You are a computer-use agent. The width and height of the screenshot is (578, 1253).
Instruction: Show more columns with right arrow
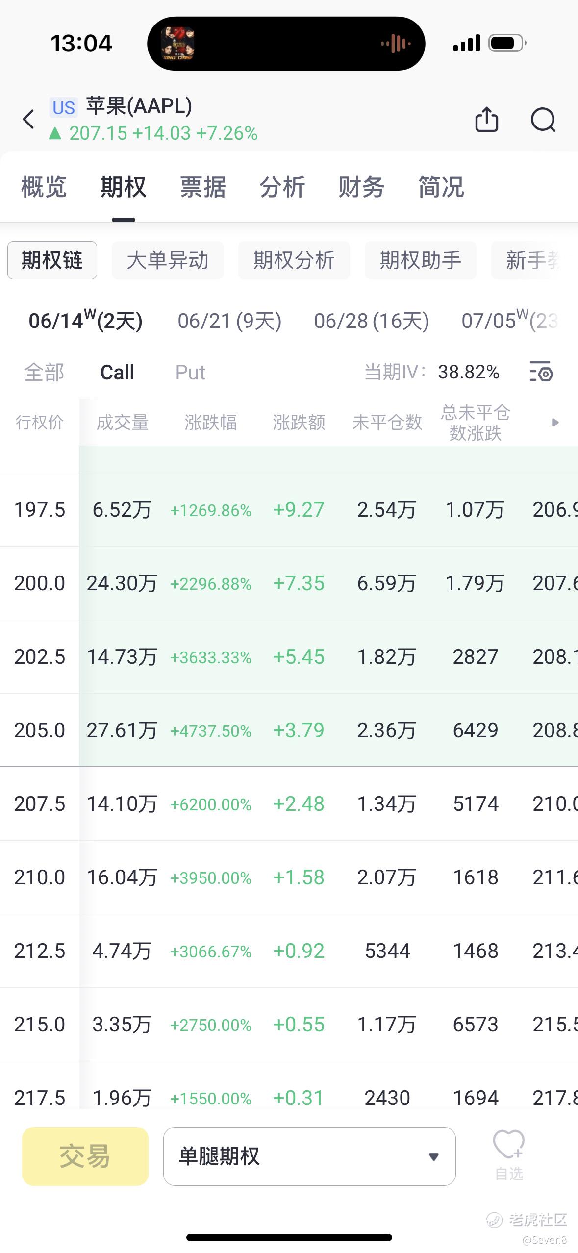click(x=555, y=422)
